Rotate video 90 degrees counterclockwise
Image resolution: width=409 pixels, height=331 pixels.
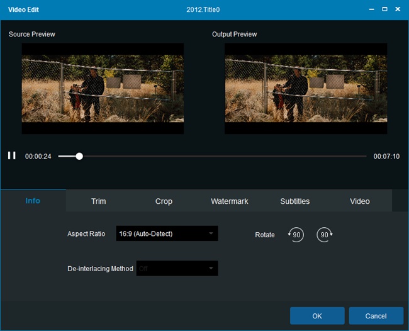click(x=296, y=235)
